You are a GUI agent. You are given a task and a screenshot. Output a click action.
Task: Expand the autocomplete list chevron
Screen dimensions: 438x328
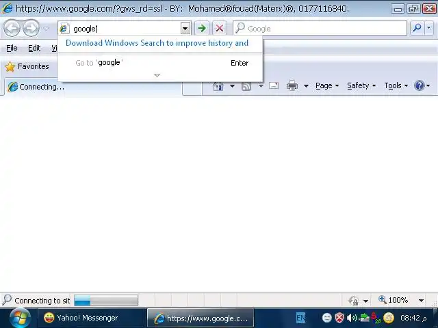pos(157,75)
